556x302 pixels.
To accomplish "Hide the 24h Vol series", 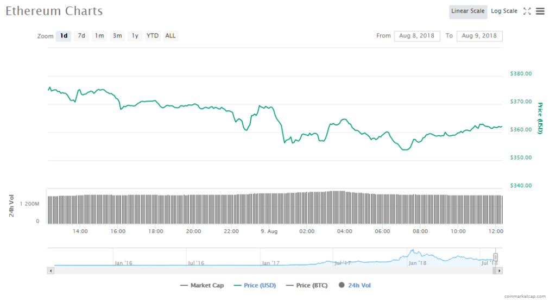I will pyautogui.click(x=356, y=285).
